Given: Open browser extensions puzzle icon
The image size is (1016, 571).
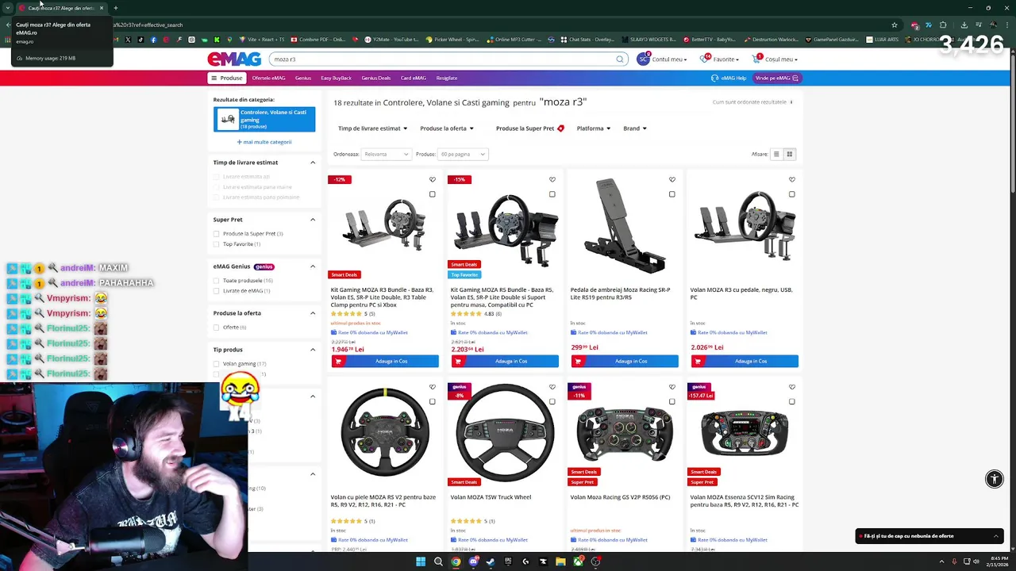Looking at the screenshot, I should [x=943, y=25].
